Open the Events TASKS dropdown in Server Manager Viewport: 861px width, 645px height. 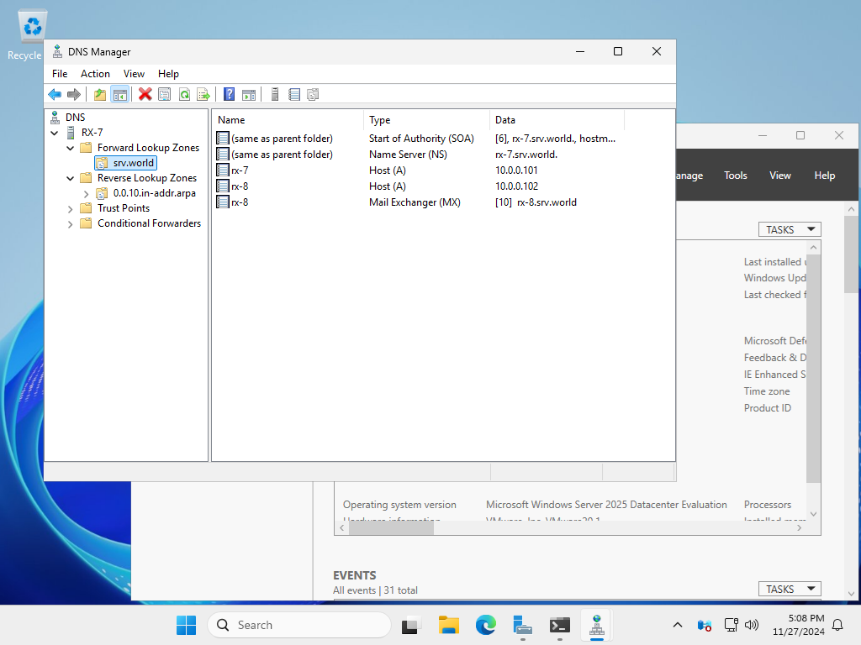[x=790, y=589]
